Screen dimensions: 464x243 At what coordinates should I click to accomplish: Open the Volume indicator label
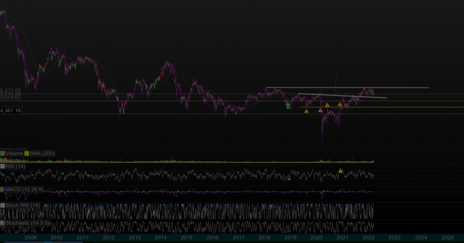click(x=14, y=153)
